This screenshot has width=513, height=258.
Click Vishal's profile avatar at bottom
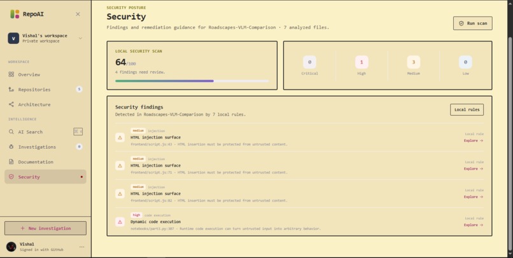click(x=11, y=247)
